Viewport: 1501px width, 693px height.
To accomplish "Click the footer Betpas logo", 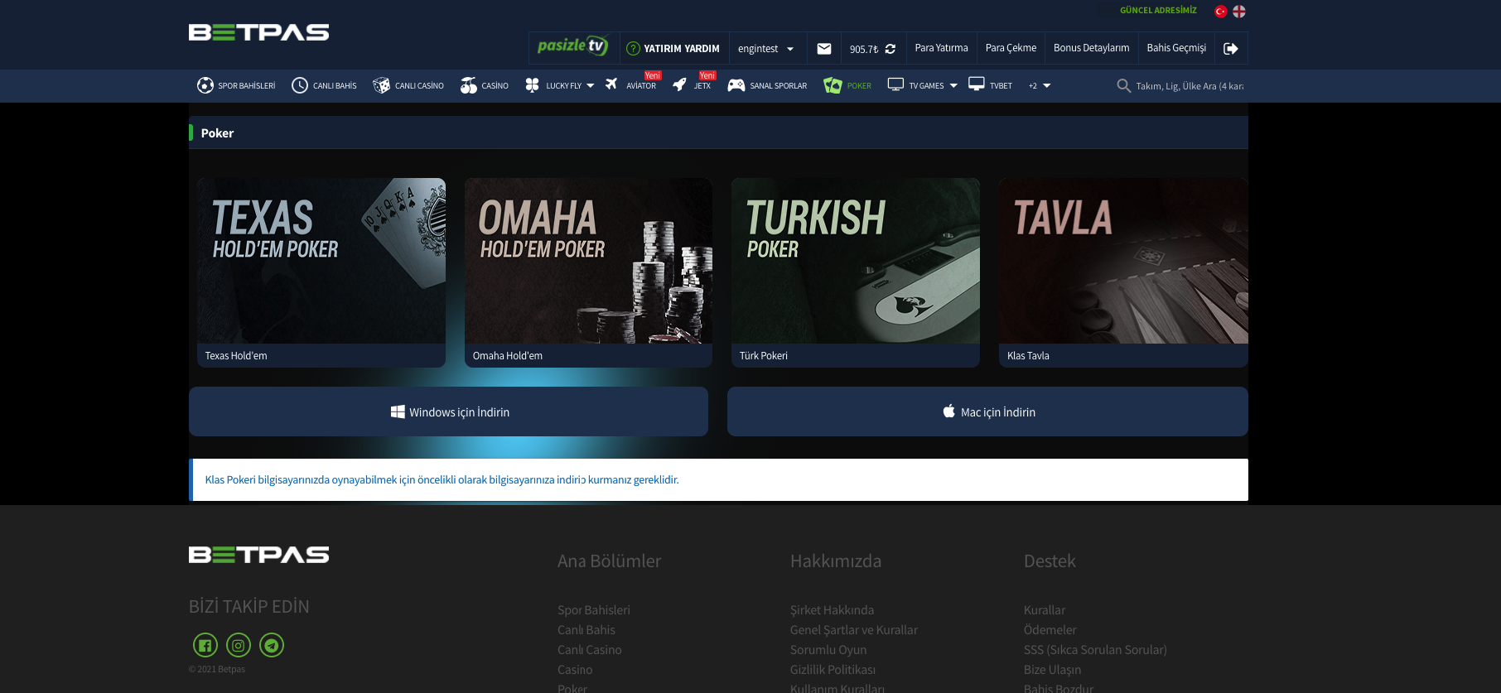I will [258, 555].
